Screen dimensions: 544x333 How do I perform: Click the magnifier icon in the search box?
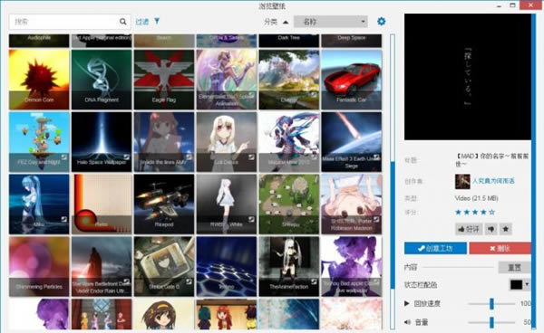[x=122, y=22]
